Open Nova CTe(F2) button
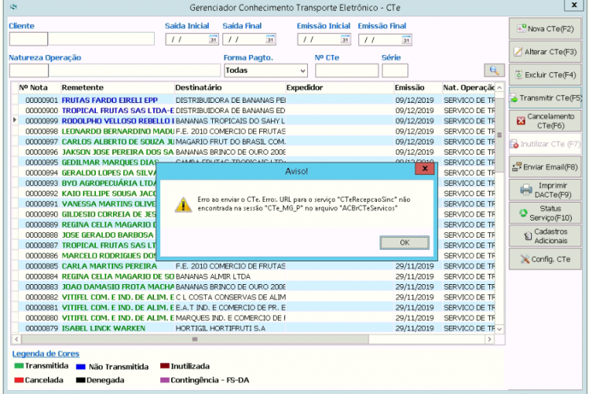589x394 pixels. [x=545, y=29]
